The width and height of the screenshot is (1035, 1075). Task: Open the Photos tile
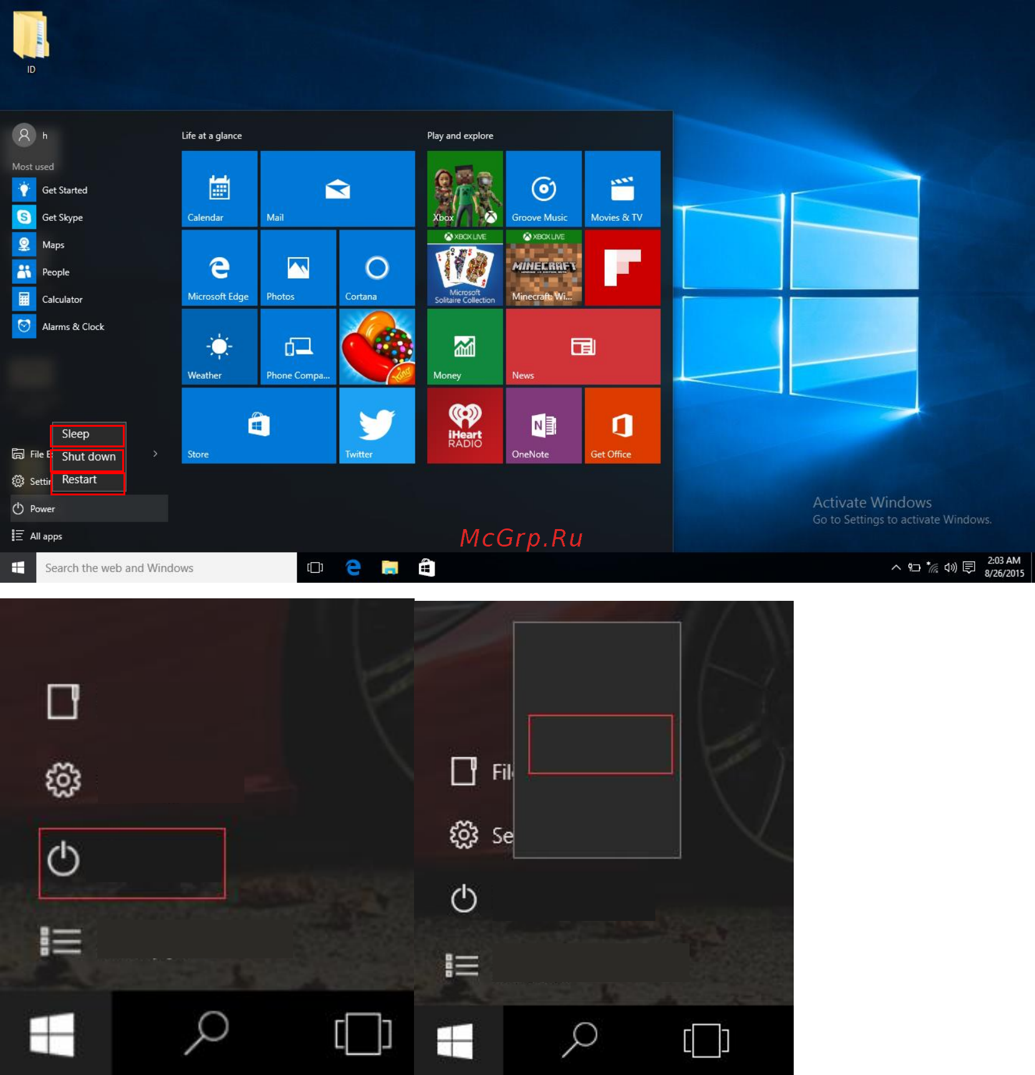(298, 268)
